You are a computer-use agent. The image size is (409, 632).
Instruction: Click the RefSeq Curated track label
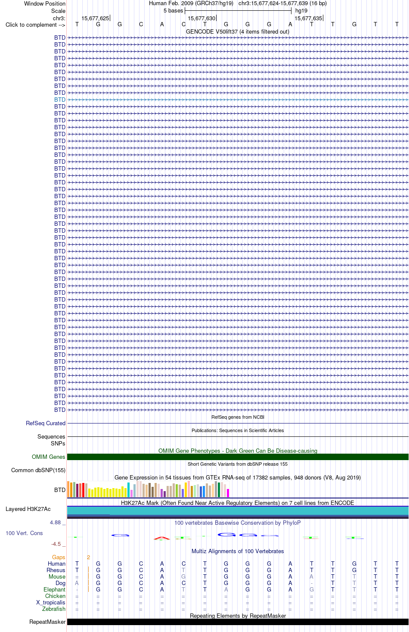pos(46,423)
